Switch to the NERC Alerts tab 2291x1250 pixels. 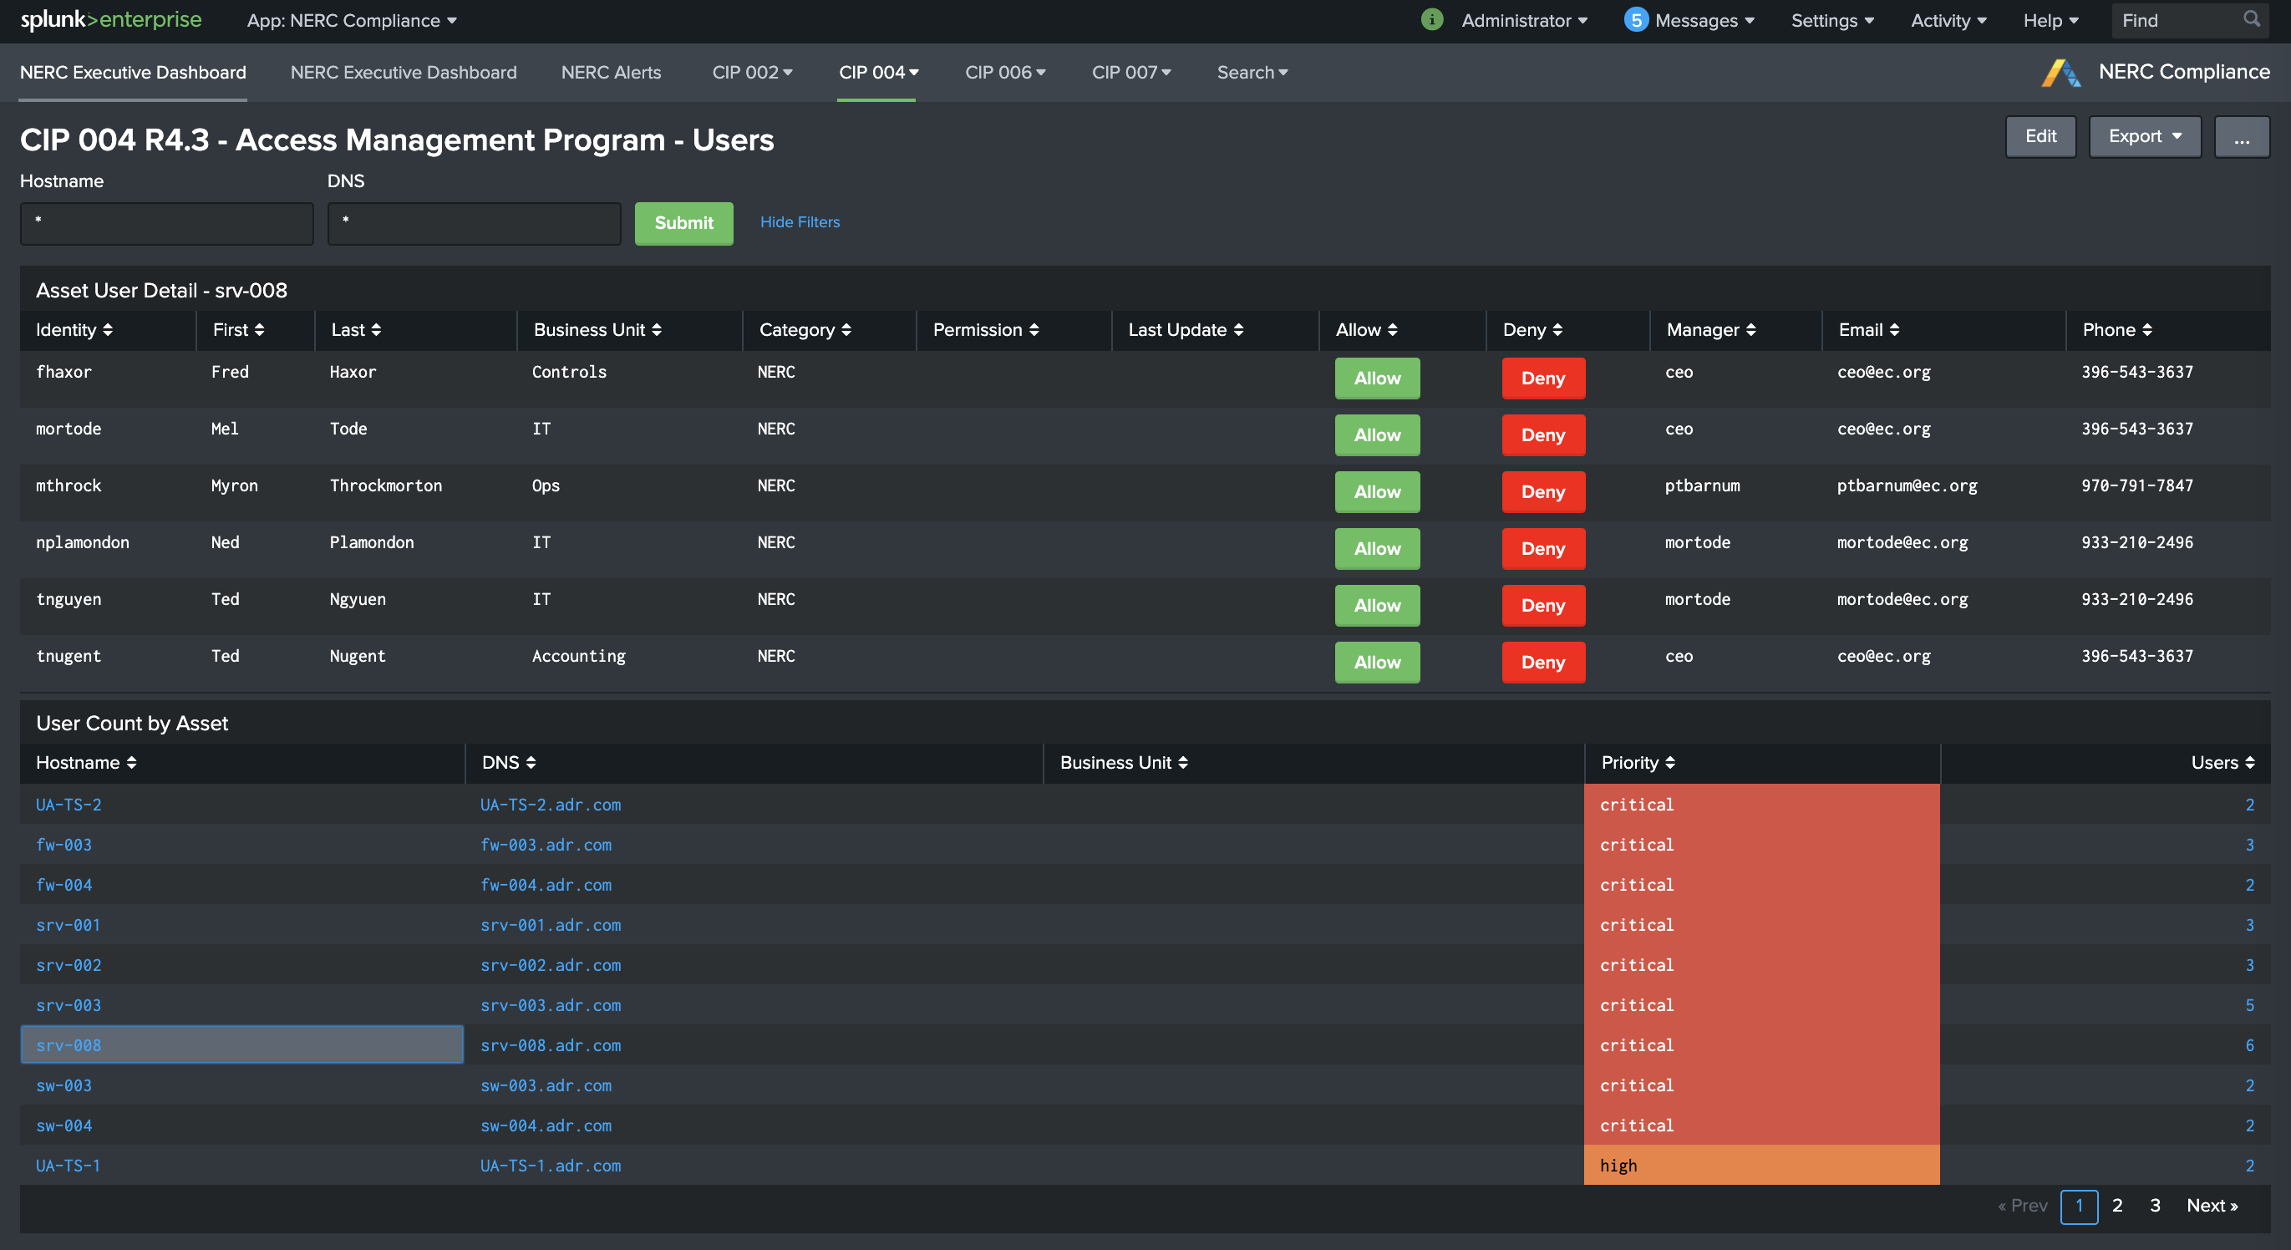coord(611,72)
